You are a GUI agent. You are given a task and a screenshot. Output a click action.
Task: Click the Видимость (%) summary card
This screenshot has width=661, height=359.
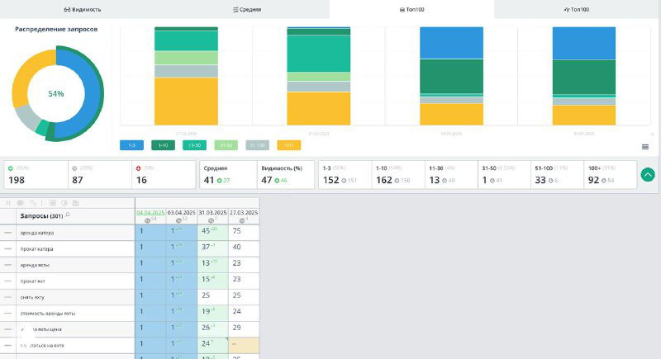click(285, 174)
